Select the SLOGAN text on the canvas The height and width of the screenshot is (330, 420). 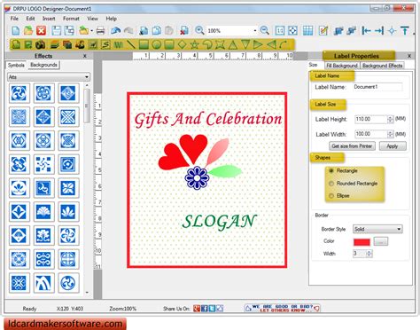coord(219,222)
